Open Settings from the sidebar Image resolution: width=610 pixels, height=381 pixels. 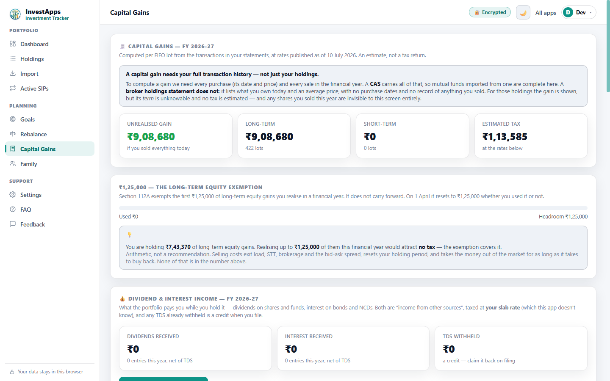(x=50, y=195)
